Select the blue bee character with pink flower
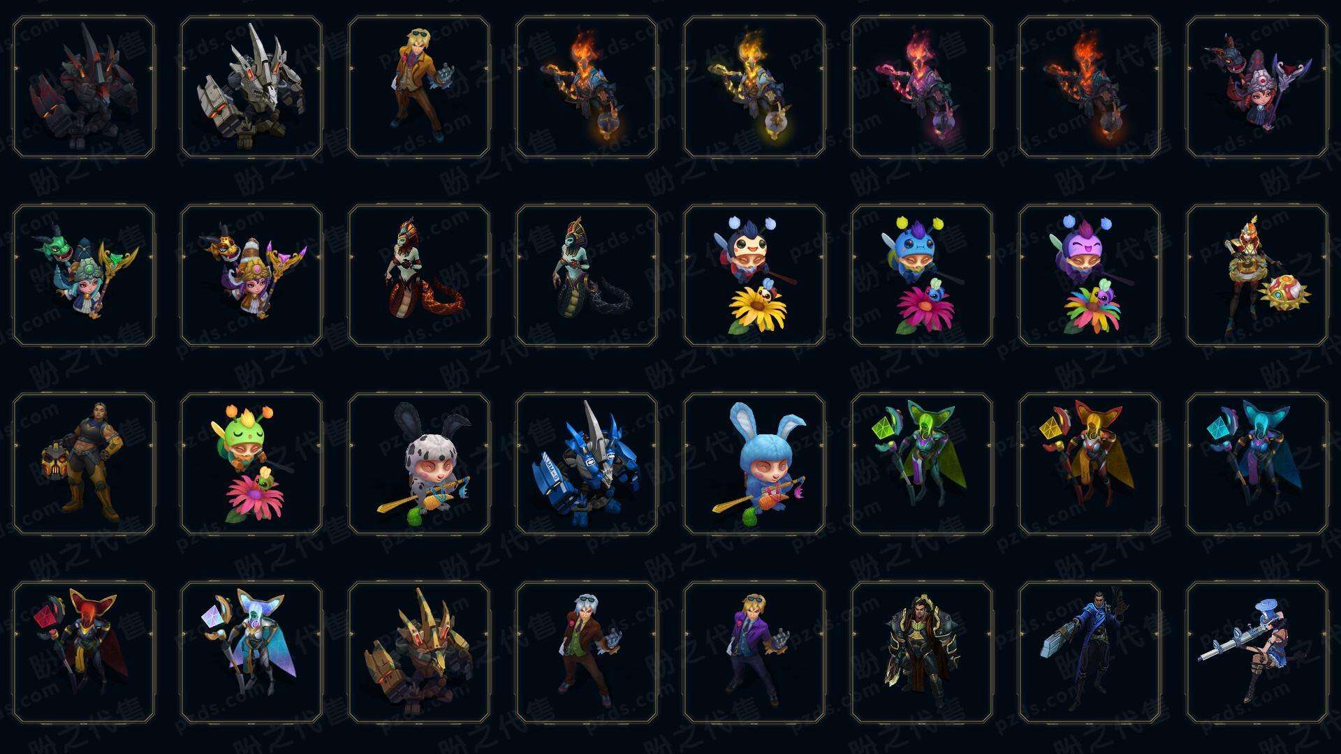This screenshot has width=1341, height=754. 922,275
